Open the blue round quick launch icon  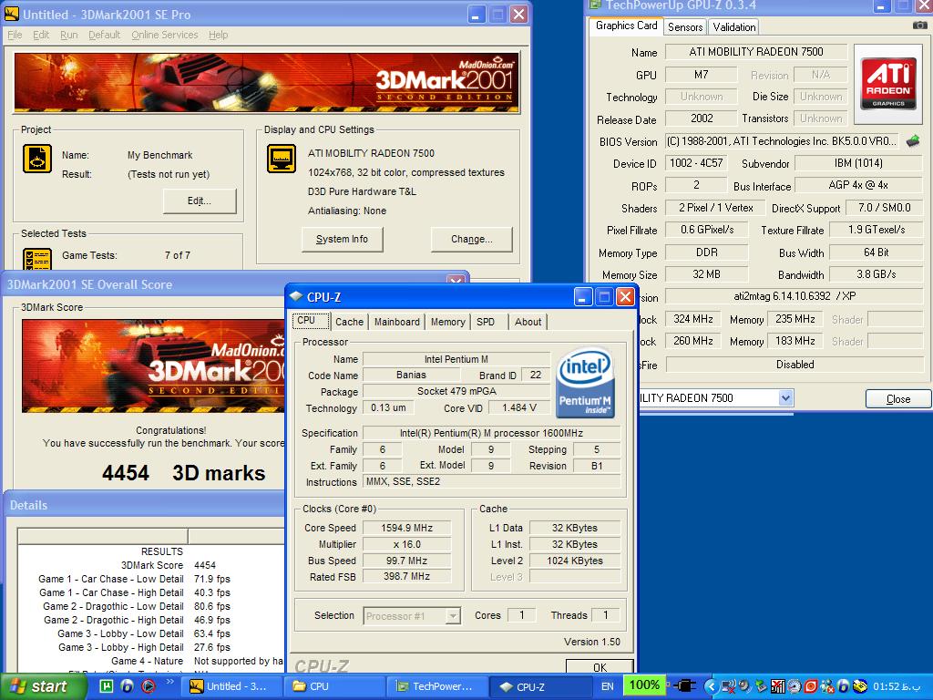(127, 686)
